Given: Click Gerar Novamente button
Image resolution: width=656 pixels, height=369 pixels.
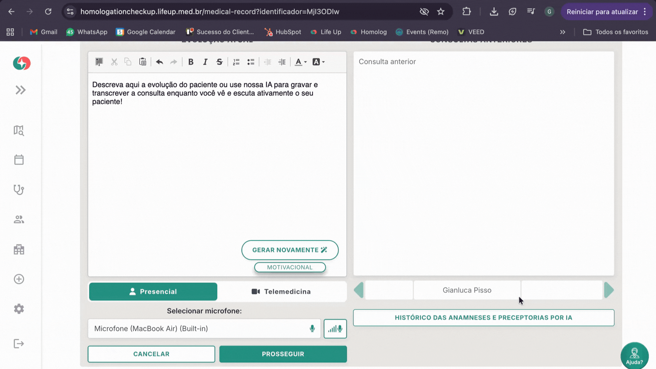Looking at the screenshot, I should pos(290,250).
